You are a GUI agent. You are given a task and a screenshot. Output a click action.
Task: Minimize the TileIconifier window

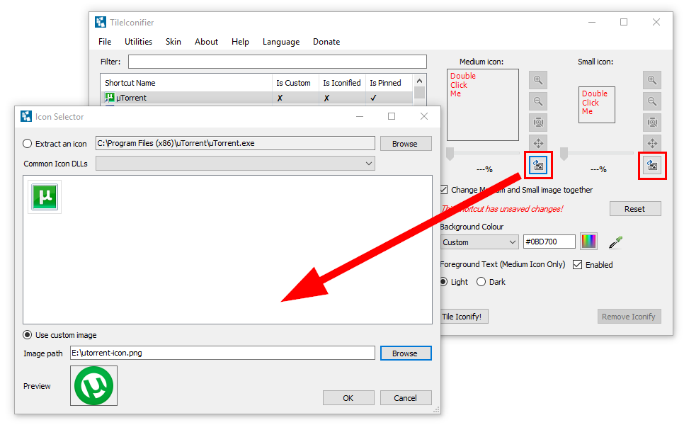(592, 22)
